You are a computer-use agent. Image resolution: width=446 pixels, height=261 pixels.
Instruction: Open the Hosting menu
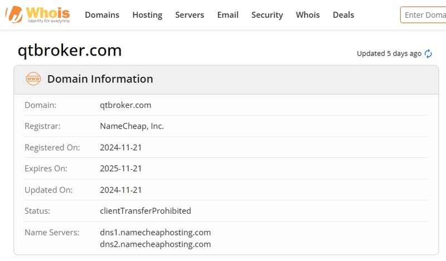click(x=147, y=15)
